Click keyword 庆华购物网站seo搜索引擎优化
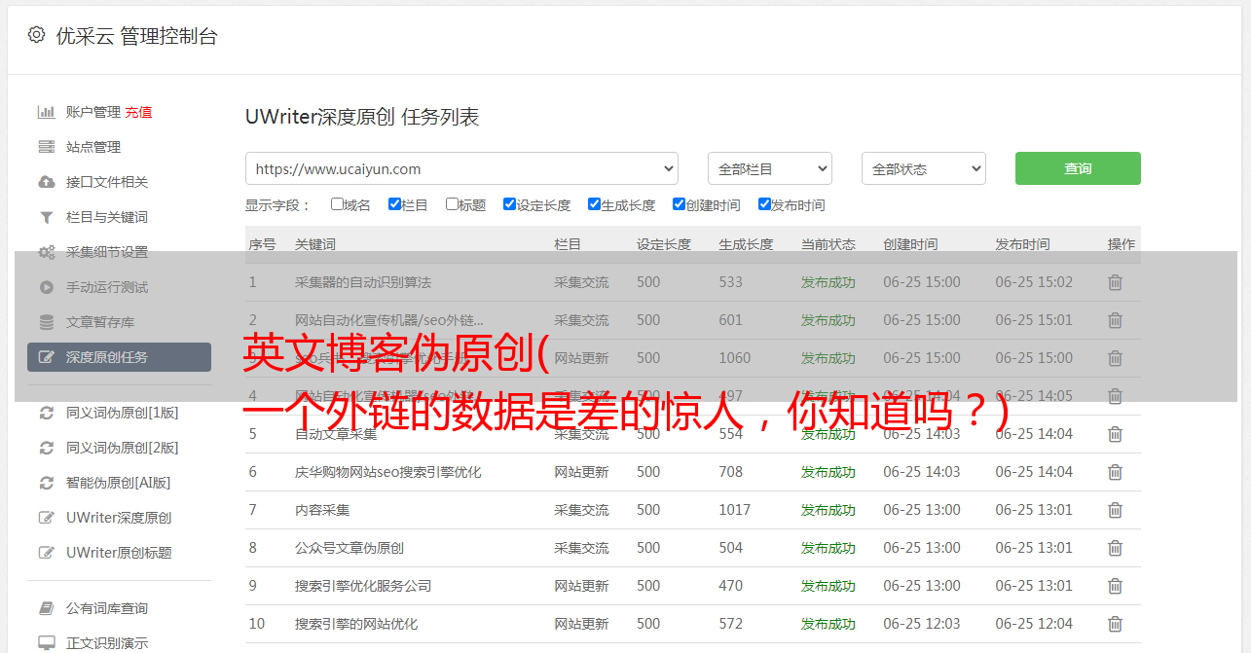This screenshot has width=1251, height=653. click(x=388, y=472)
